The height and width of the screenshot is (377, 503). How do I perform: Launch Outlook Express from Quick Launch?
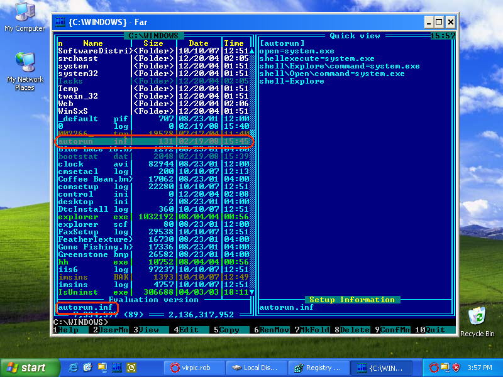click(x=87, y=368)
